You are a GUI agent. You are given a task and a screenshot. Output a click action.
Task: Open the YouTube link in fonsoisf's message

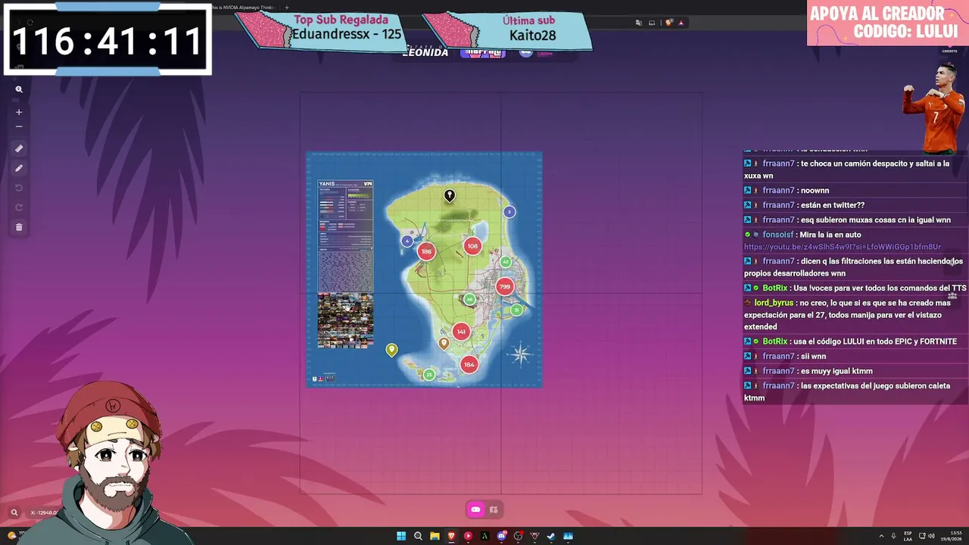coord(843,247)
